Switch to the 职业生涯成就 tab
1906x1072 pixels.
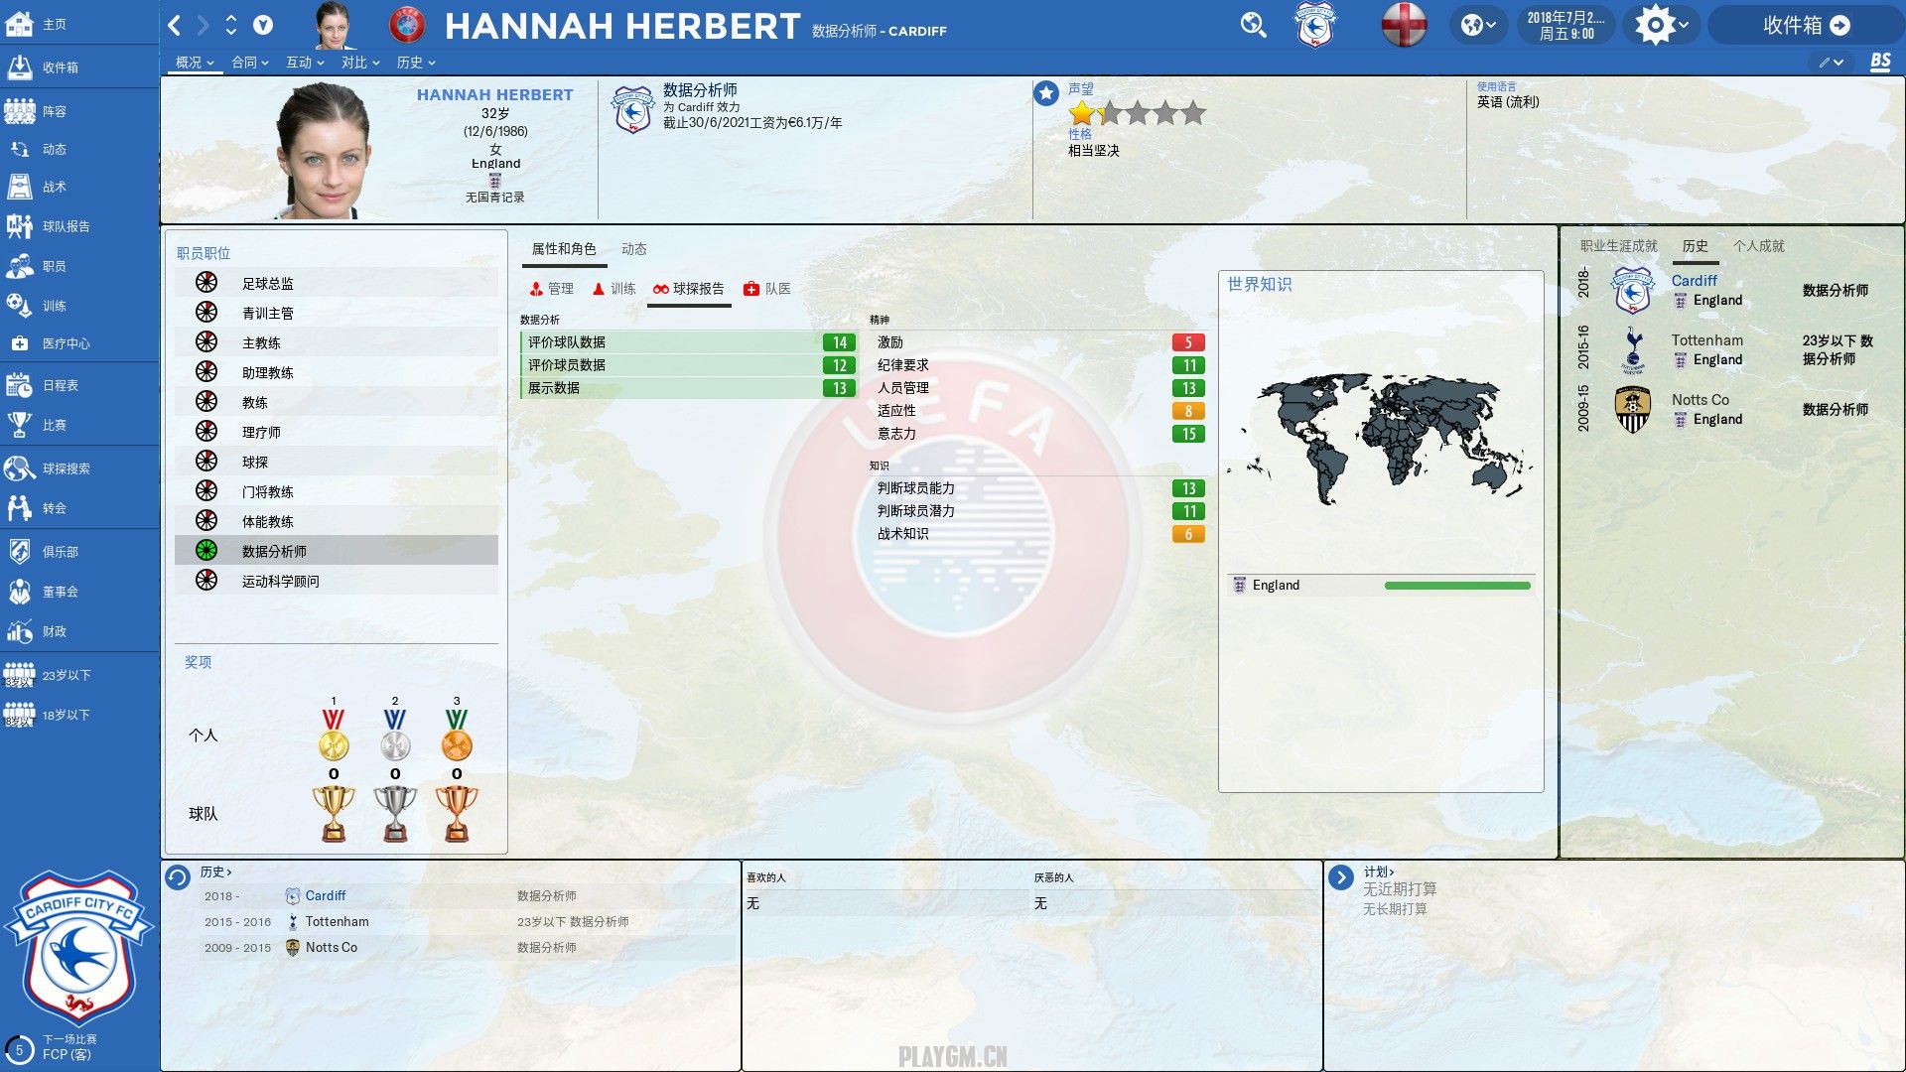[x=1618, y=246]
